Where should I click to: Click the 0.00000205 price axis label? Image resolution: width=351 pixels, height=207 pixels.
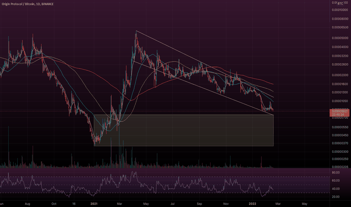(340, 167)
